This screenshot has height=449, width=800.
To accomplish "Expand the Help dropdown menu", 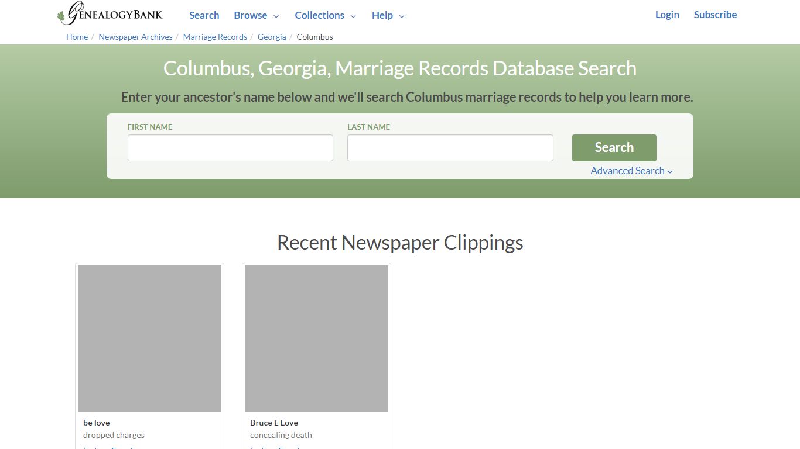I will [x=388, y=15].
